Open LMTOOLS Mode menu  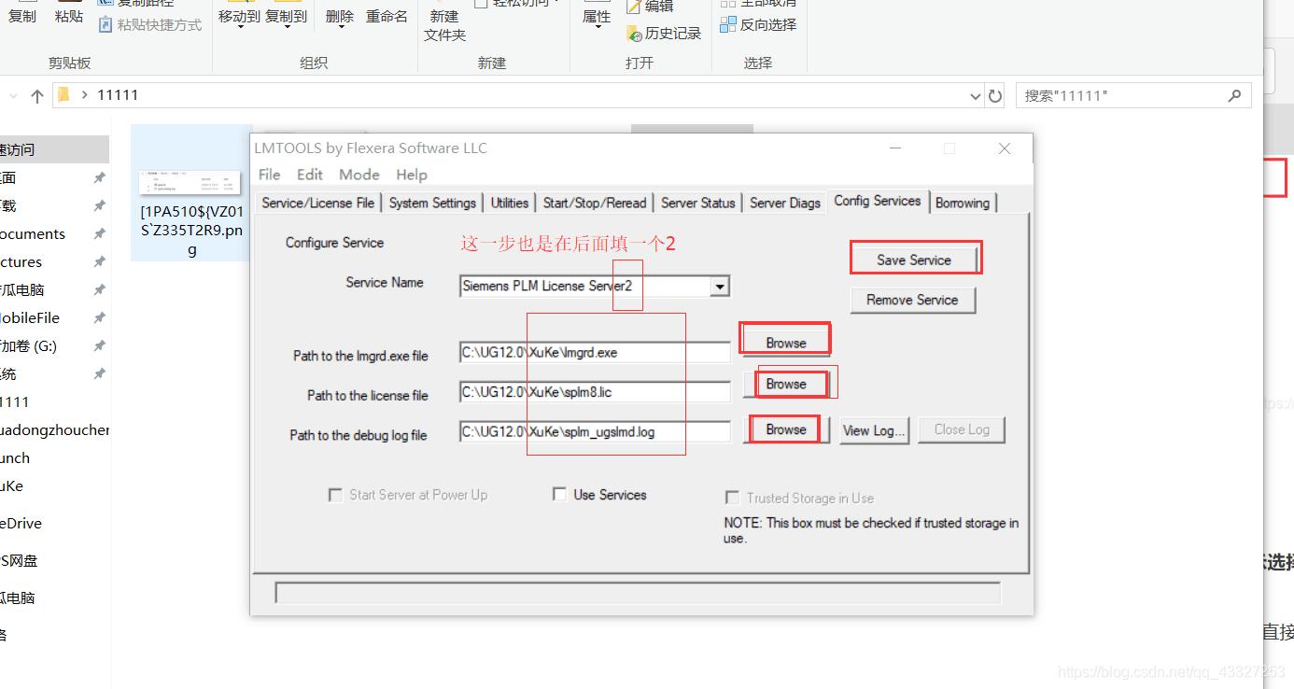point(359,175)
